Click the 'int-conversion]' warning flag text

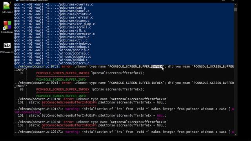pyautogui.click(x=28, y=112)
